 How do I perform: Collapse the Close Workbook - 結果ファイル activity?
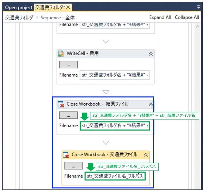point(151,104)
